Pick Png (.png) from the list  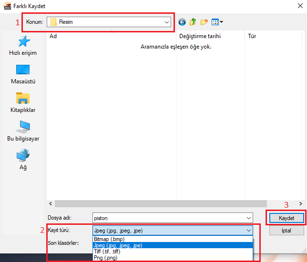pos(106,258)
